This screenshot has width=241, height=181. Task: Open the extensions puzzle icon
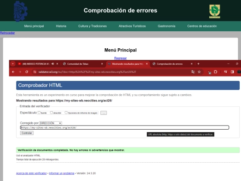click(x=216, y=72)
